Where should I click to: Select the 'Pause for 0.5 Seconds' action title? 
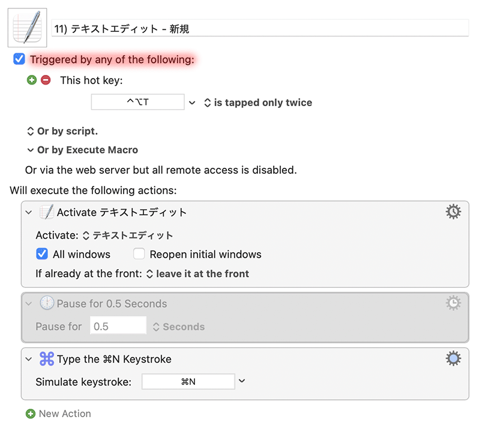coord(112,303)
